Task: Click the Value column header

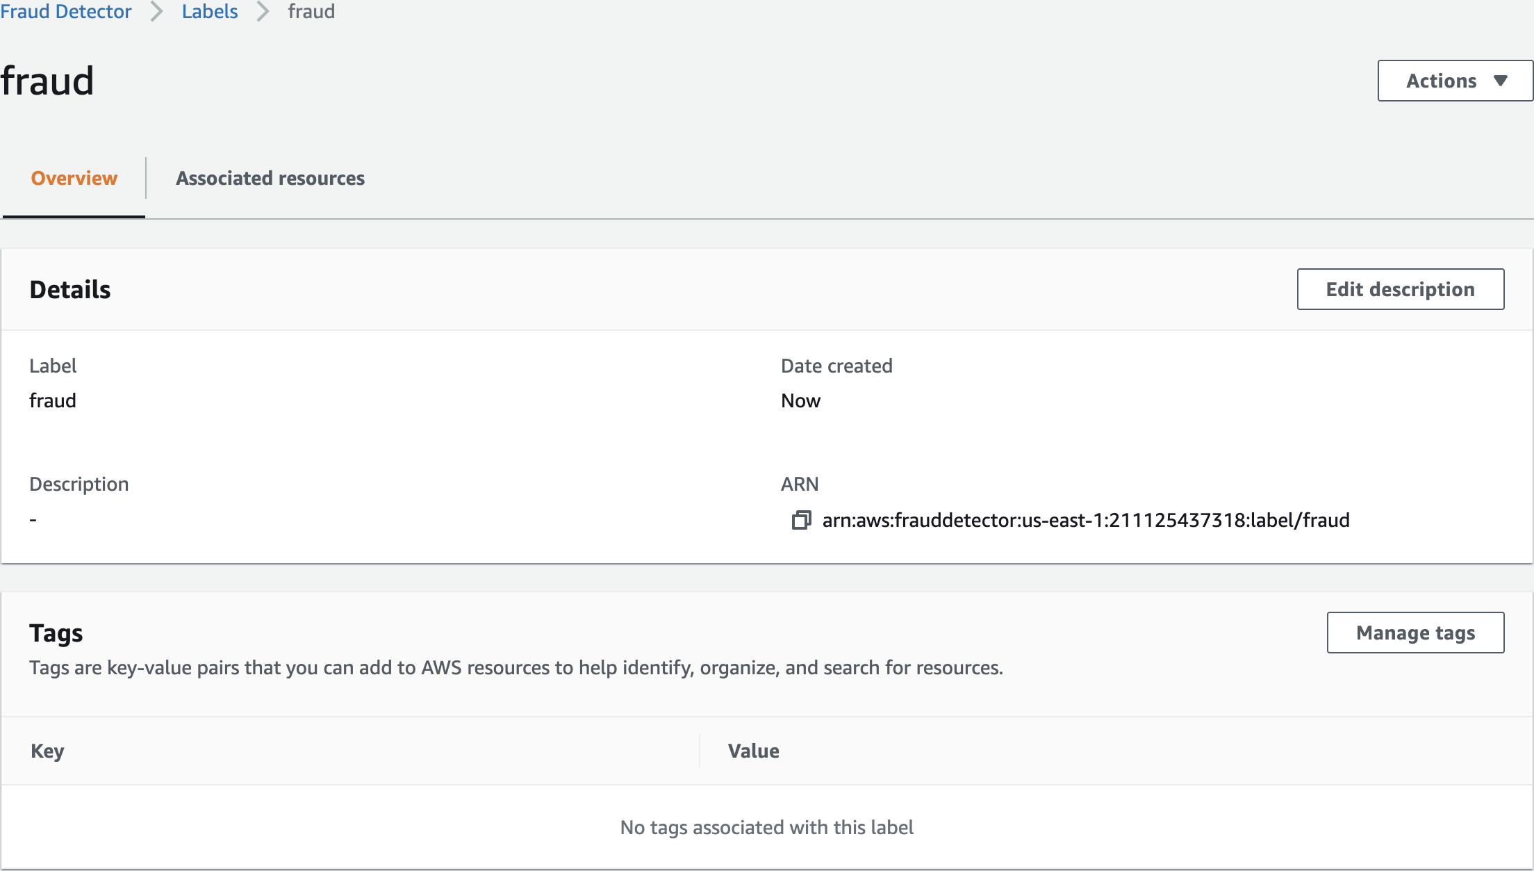Action: pos(753,751)
